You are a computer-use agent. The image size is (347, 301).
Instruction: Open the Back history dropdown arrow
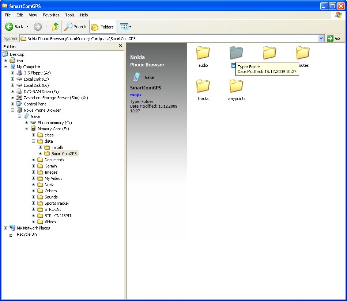(27, 27)
